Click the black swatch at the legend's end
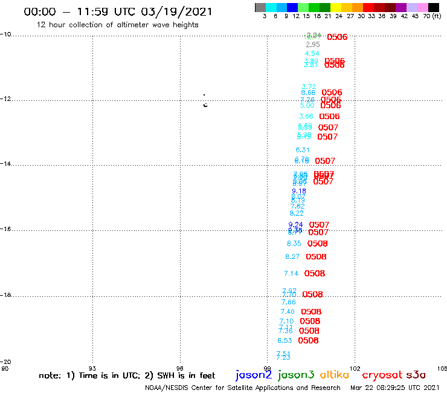Screen dimensions: 447x393 click(433, 7)
